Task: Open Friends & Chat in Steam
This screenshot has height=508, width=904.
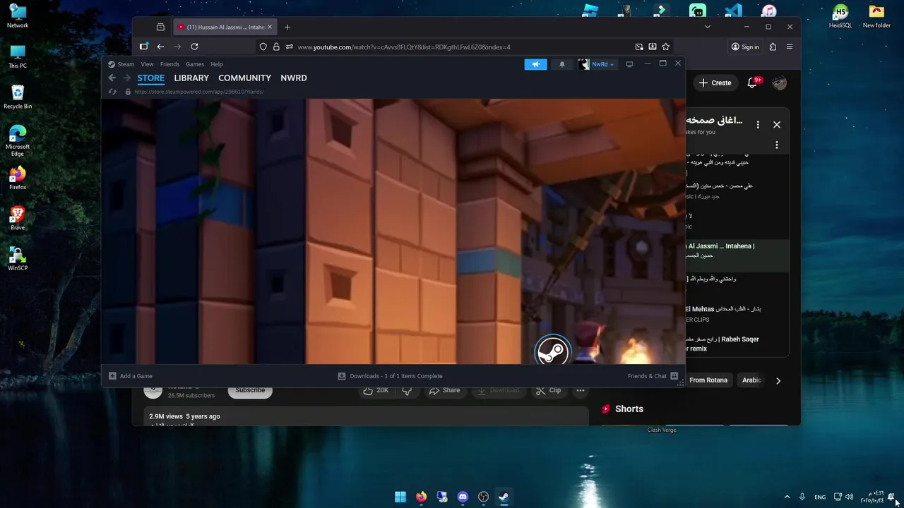Action: (653, 376)
